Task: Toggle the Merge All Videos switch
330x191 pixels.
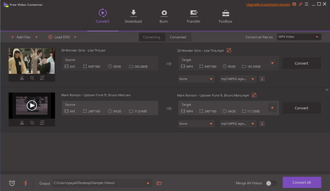Action: coord(271,183)
